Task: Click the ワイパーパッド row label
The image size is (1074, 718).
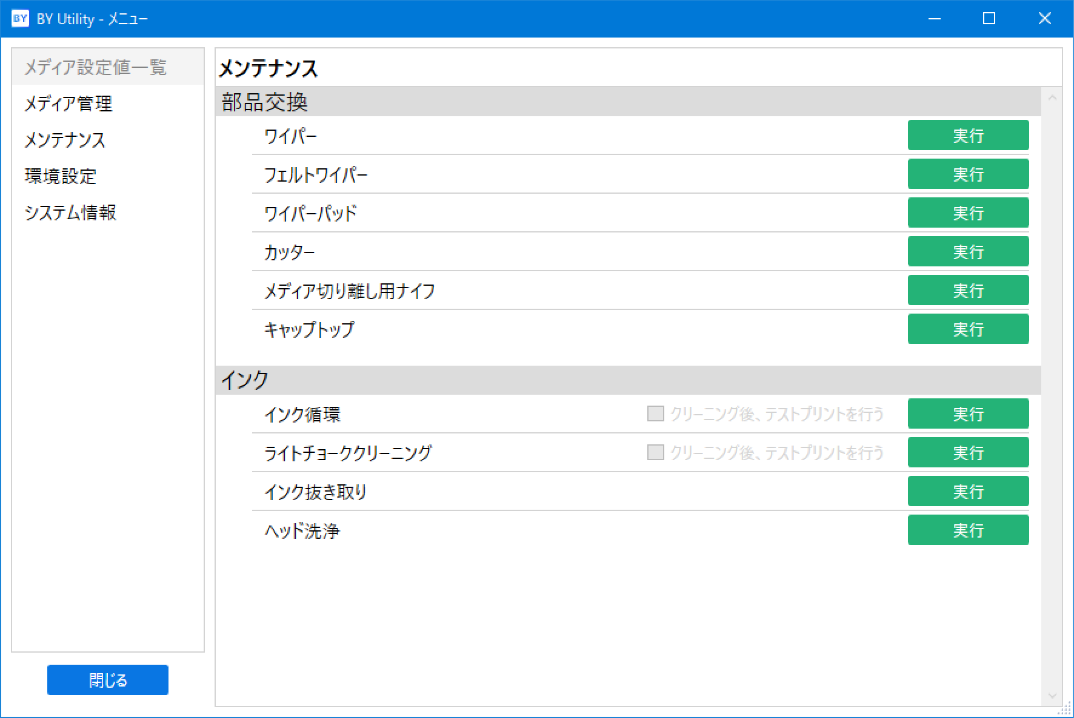Action: pos(310,213)
